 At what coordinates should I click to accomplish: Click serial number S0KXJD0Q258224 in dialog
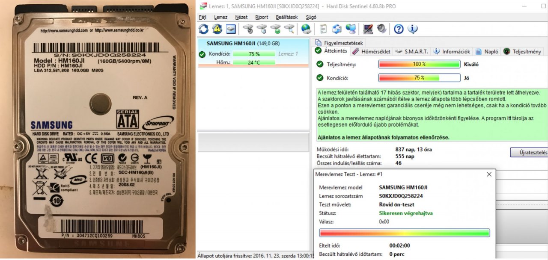pyautogui.click(x=401, y=196)
